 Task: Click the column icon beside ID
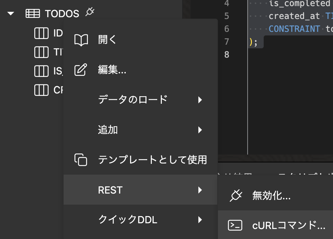pos(41,33)
